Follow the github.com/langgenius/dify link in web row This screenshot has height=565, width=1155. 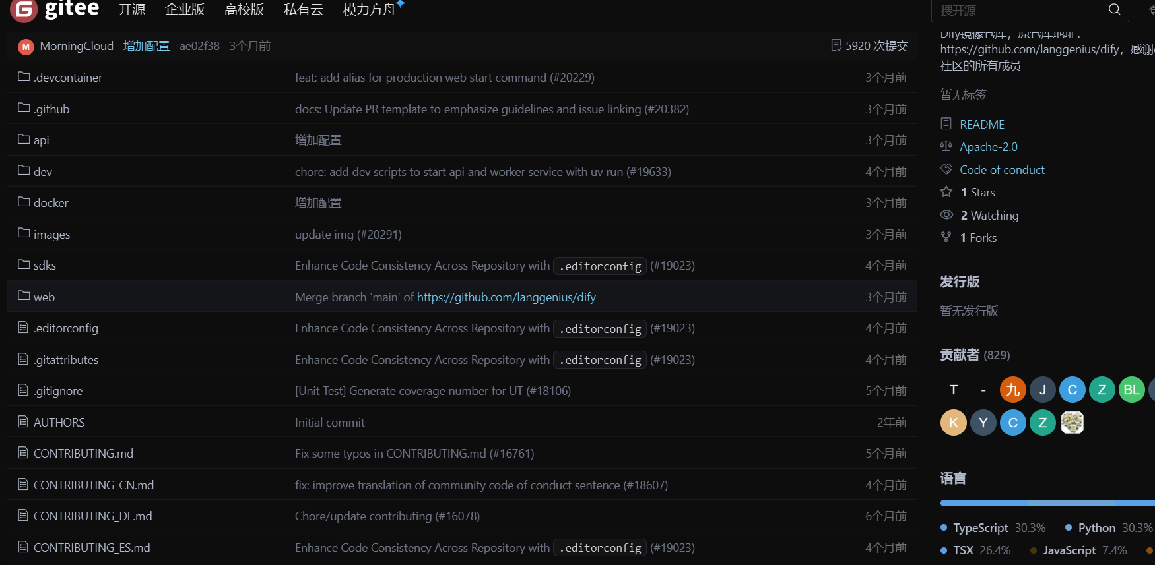506,297
